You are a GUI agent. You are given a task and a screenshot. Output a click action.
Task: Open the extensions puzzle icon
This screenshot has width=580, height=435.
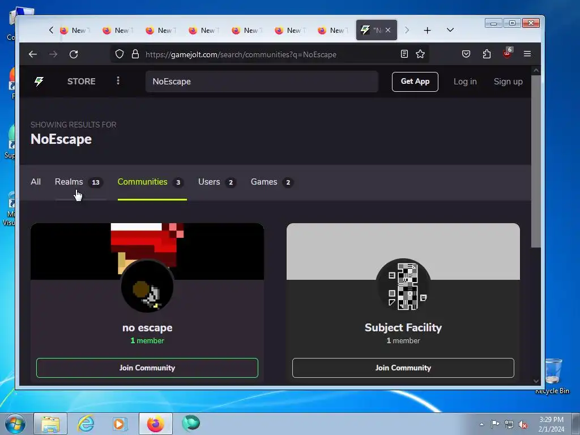pos(487,54)
